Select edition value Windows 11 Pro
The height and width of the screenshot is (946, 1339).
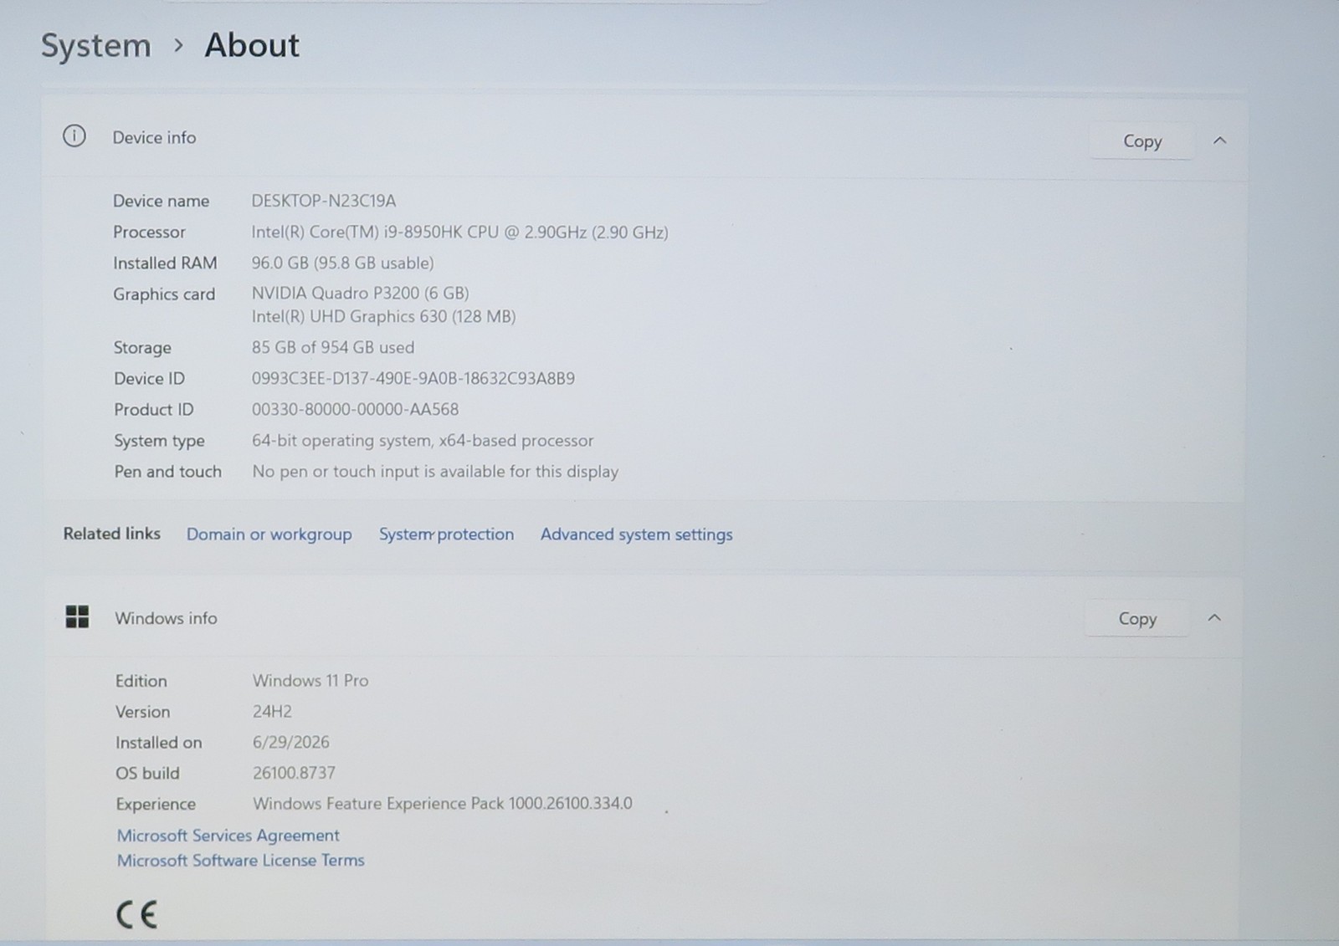point(310,680)
